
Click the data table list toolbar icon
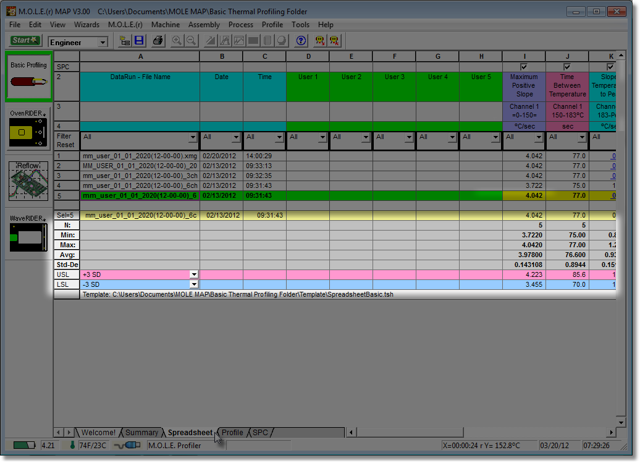click(267, 41)
